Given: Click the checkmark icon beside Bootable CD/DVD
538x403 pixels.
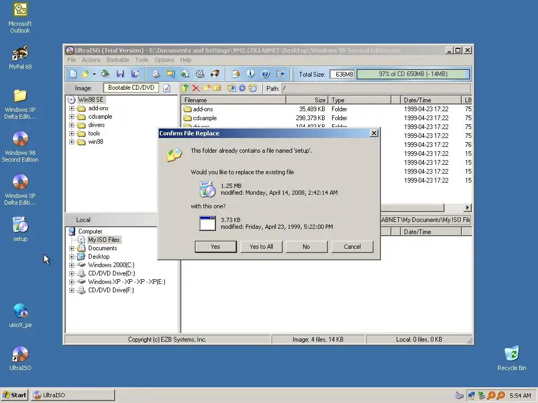Looking at the screenshot, I should click(x=167, y=88).
